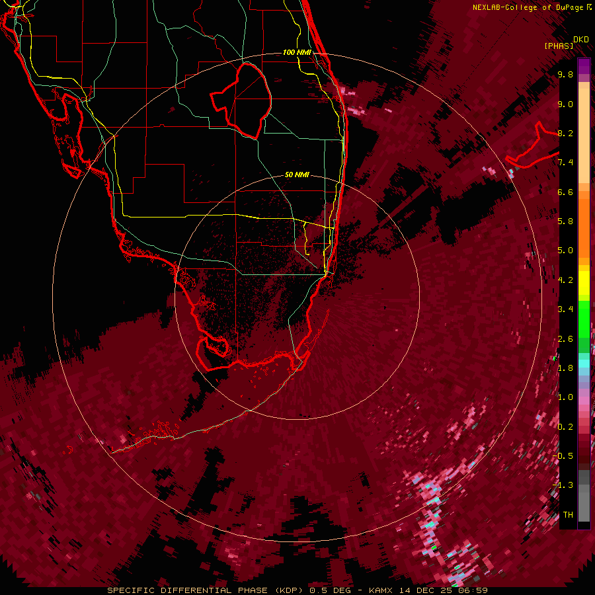Click the 0.2 color scale value
The image size is (595, 595).
click(x=565, y=427)
